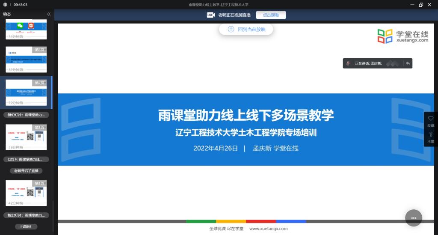The width and height of the screenshot is (438, 235).
Task: Open the floating three-dot more button
Action: pyautogui.click(x=414, y=218)
